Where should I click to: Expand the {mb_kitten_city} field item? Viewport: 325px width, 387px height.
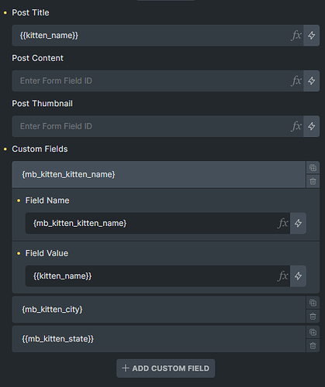[159, 310]
